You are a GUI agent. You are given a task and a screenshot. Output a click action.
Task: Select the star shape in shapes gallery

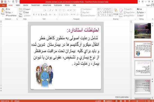coord(110,15)
